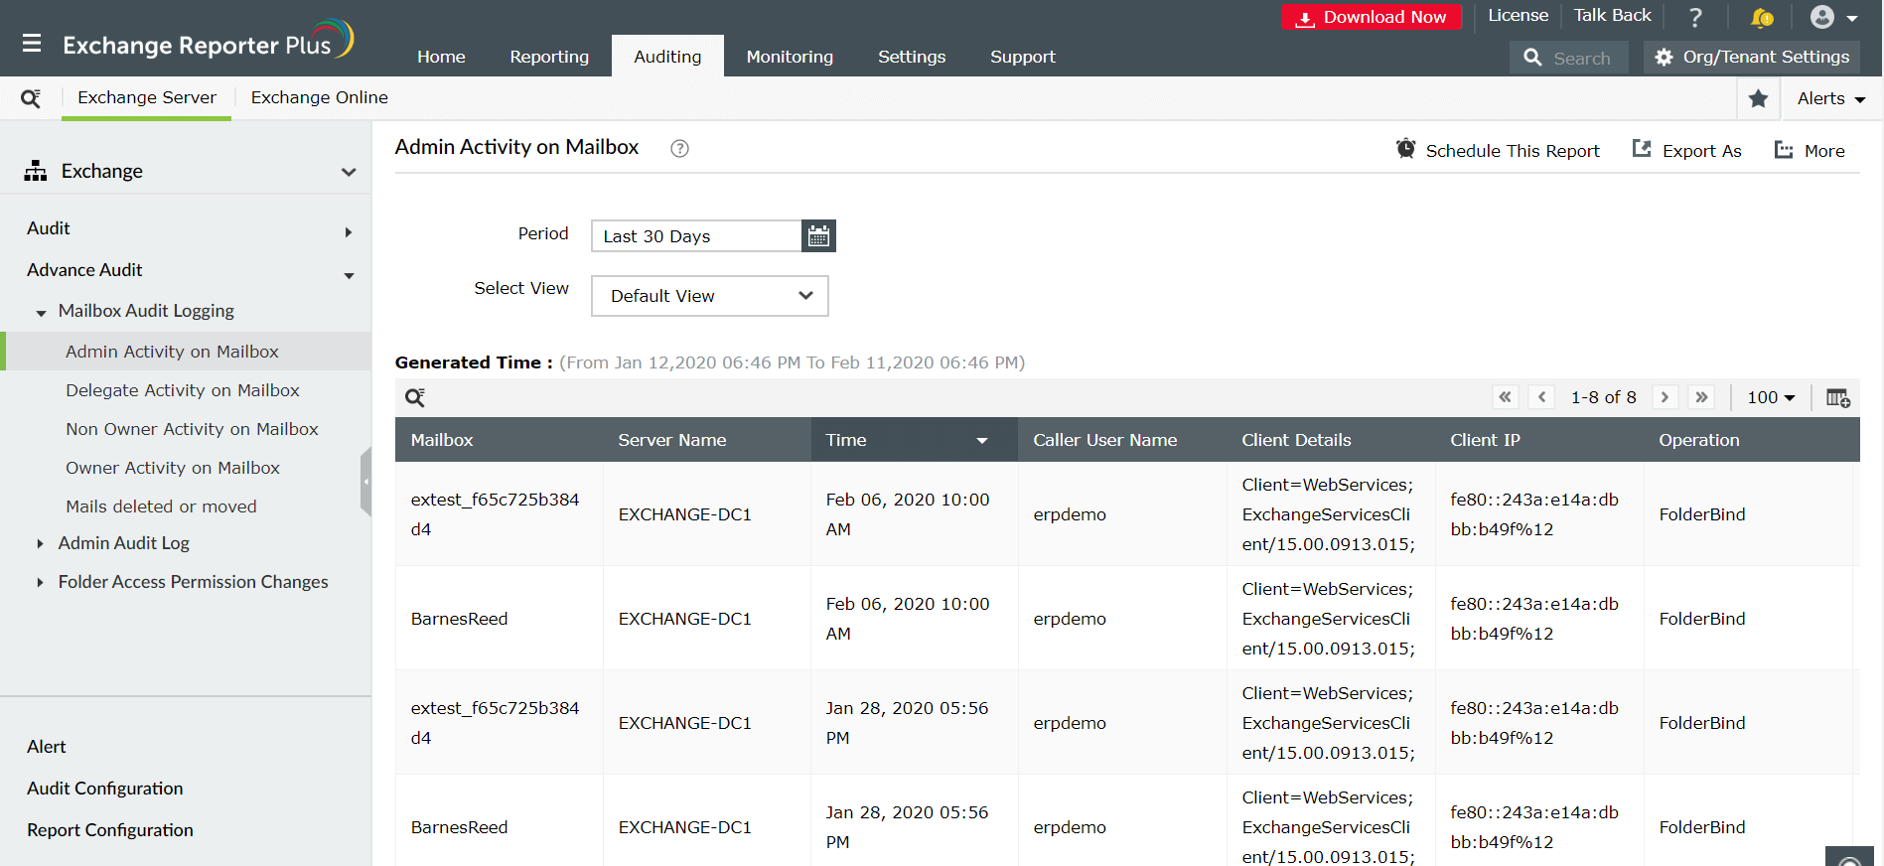Screen dimensions: 1884x866
Task: Go to the previous page of results
Action: 1541,397
